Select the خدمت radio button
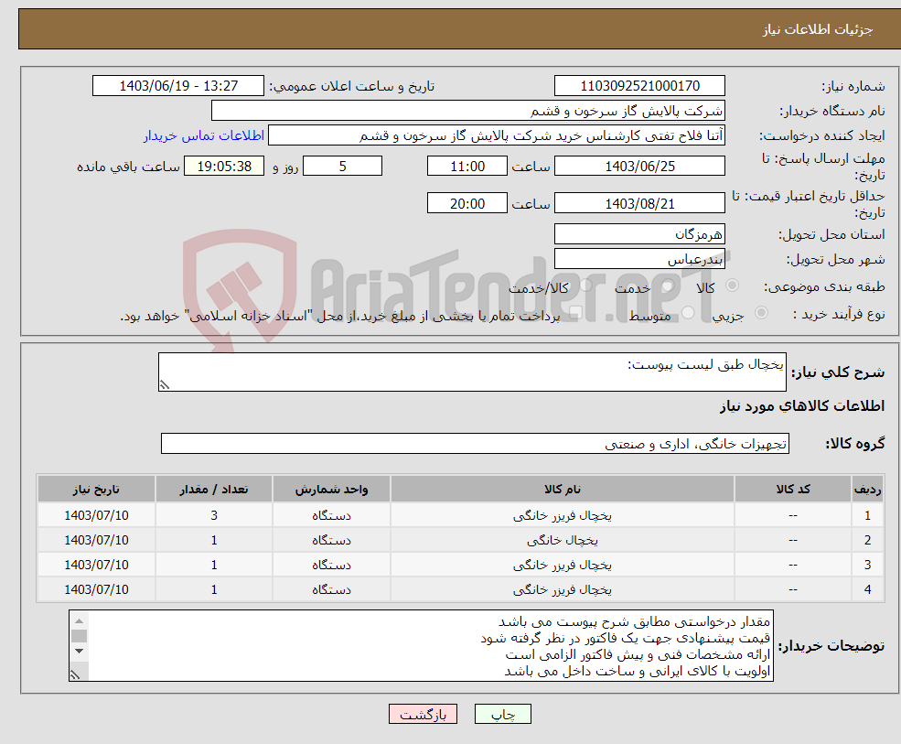This screenshot has width=901, height=744. point(667,286)
